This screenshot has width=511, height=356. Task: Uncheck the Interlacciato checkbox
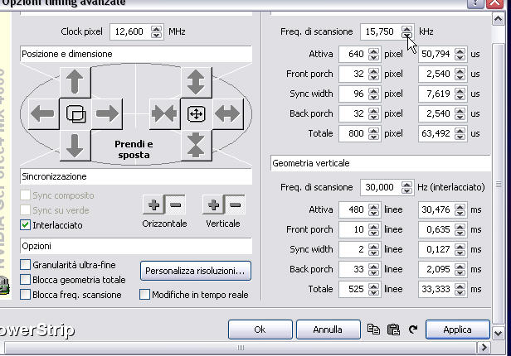click(26, 225)
